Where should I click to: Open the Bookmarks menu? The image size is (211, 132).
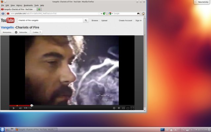[x=28, y=5]
